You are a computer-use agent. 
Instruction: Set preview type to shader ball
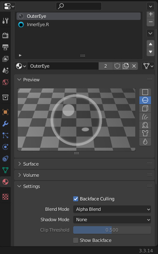coord(145,125)
